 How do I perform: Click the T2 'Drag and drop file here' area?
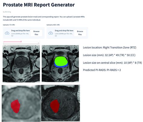[24, 33]
